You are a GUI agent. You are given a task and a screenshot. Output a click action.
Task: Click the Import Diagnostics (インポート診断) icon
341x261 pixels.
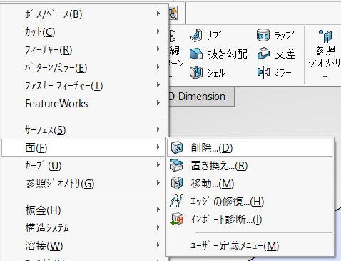tap(177, 219)
